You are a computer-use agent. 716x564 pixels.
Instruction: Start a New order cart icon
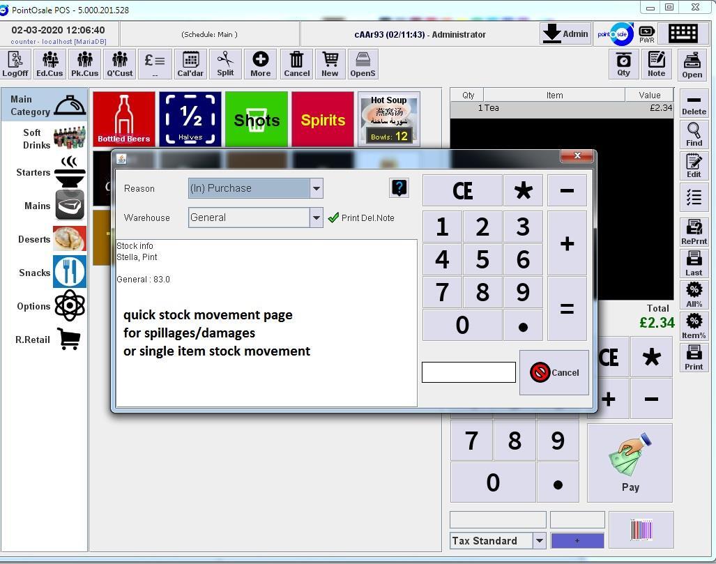click(x=330, y=64)
